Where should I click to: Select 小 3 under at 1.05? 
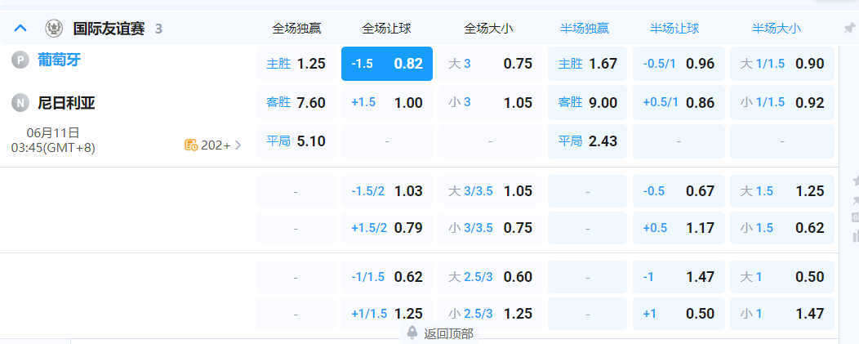(x=490, y=102)
